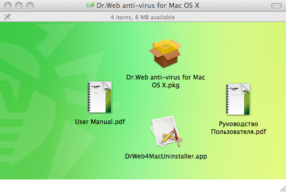Zoom the Dr.Web Finder window

29,6
